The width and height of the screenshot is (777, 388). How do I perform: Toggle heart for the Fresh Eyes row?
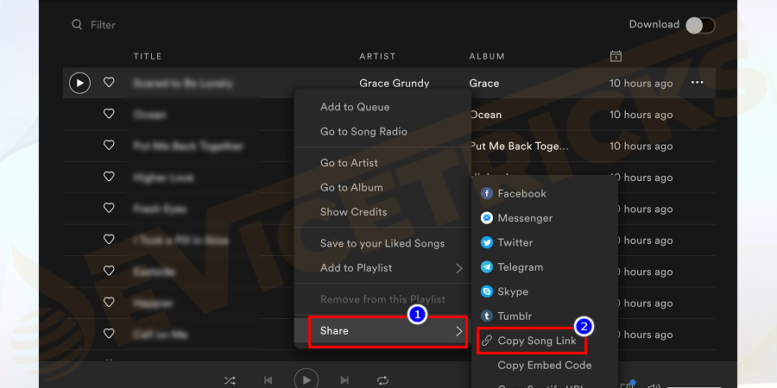(x=109, y=209)
